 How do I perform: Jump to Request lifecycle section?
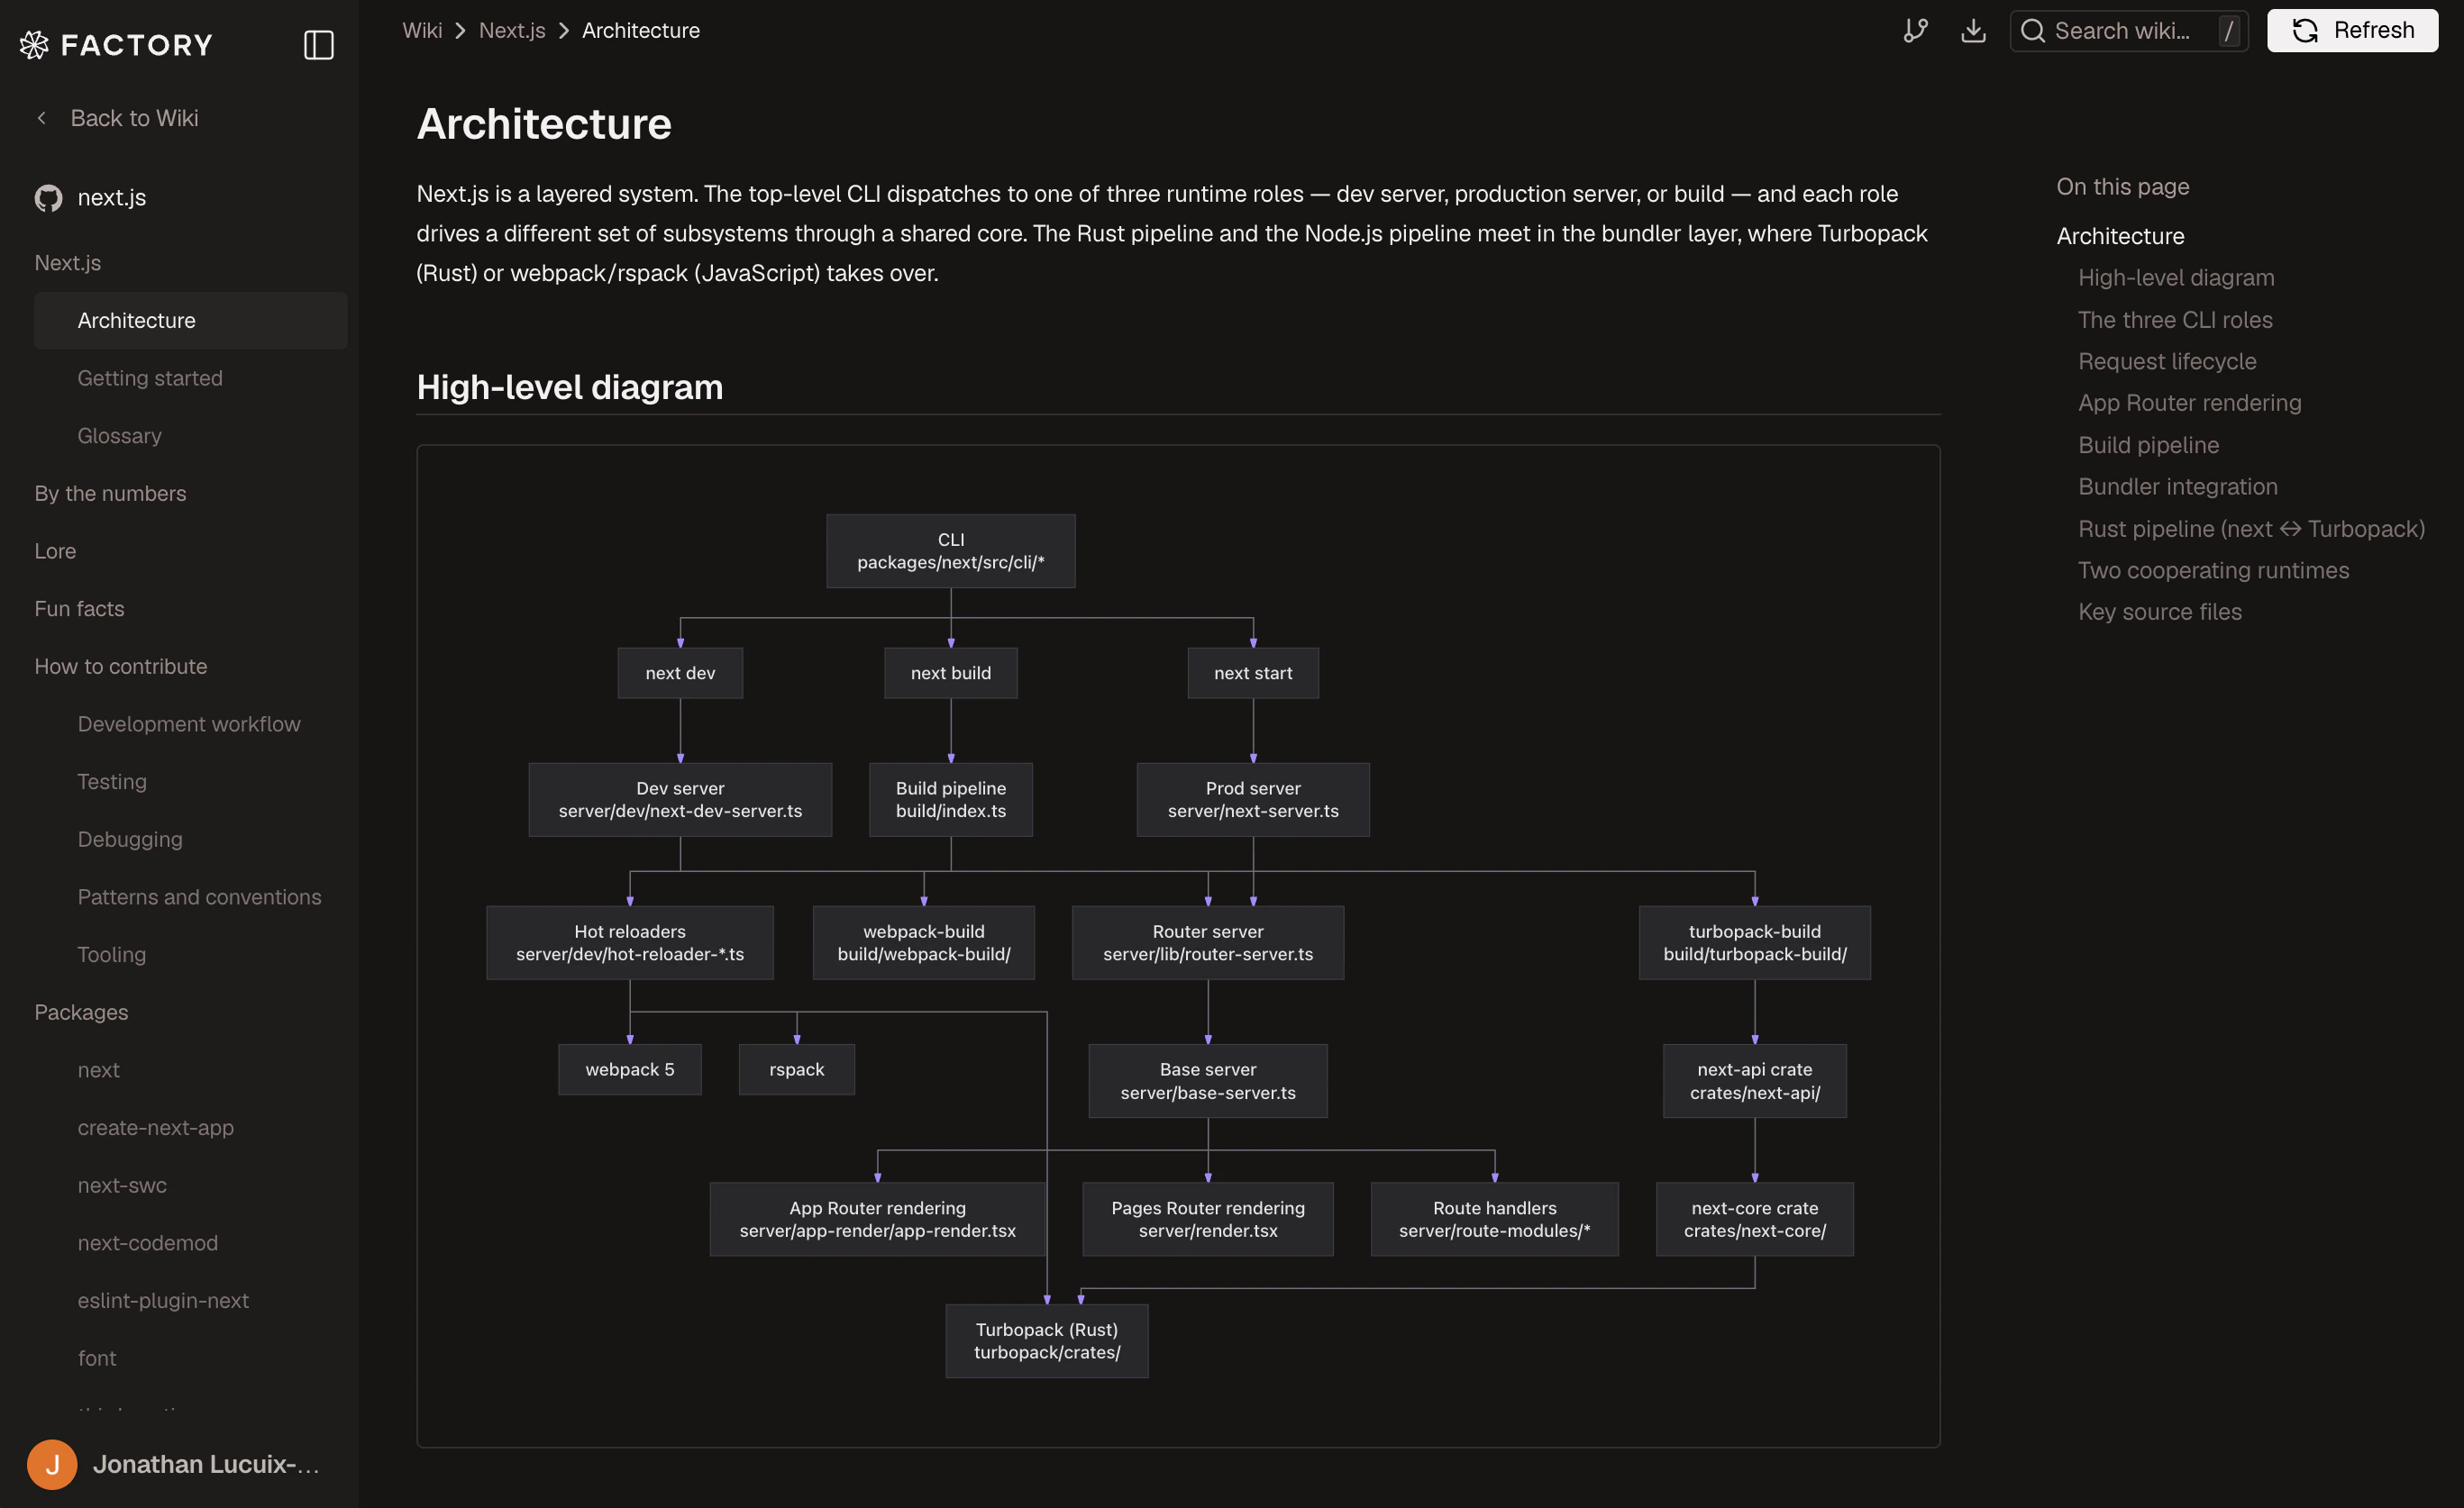click(2167, 360)
